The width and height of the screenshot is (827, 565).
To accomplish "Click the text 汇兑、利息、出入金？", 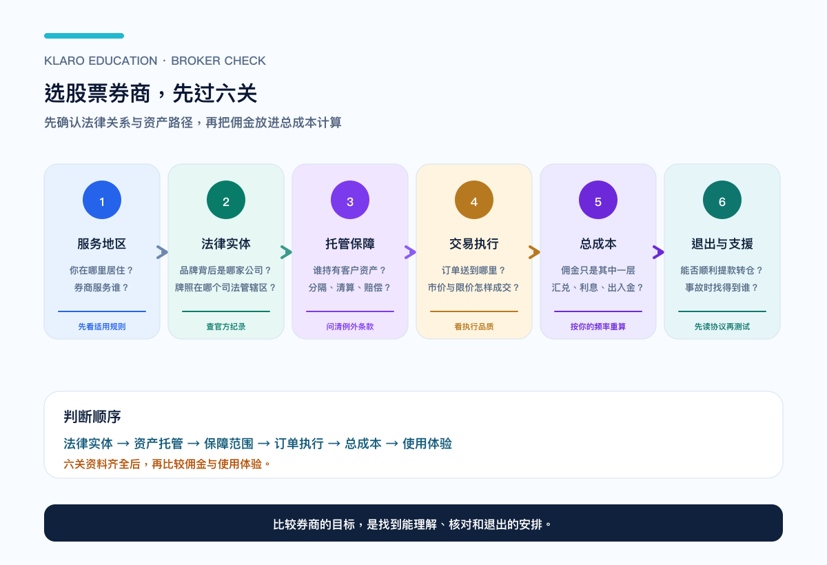I will point(598,287).
